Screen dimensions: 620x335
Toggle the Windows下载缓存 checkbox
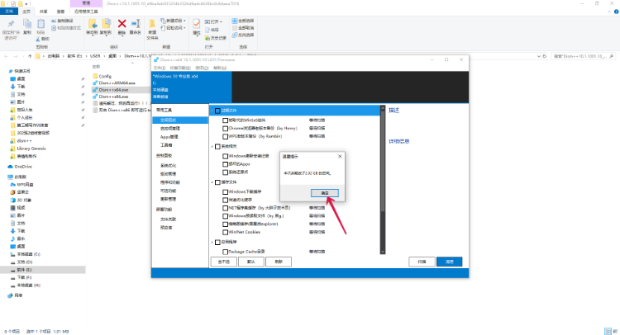click(226, 191)
